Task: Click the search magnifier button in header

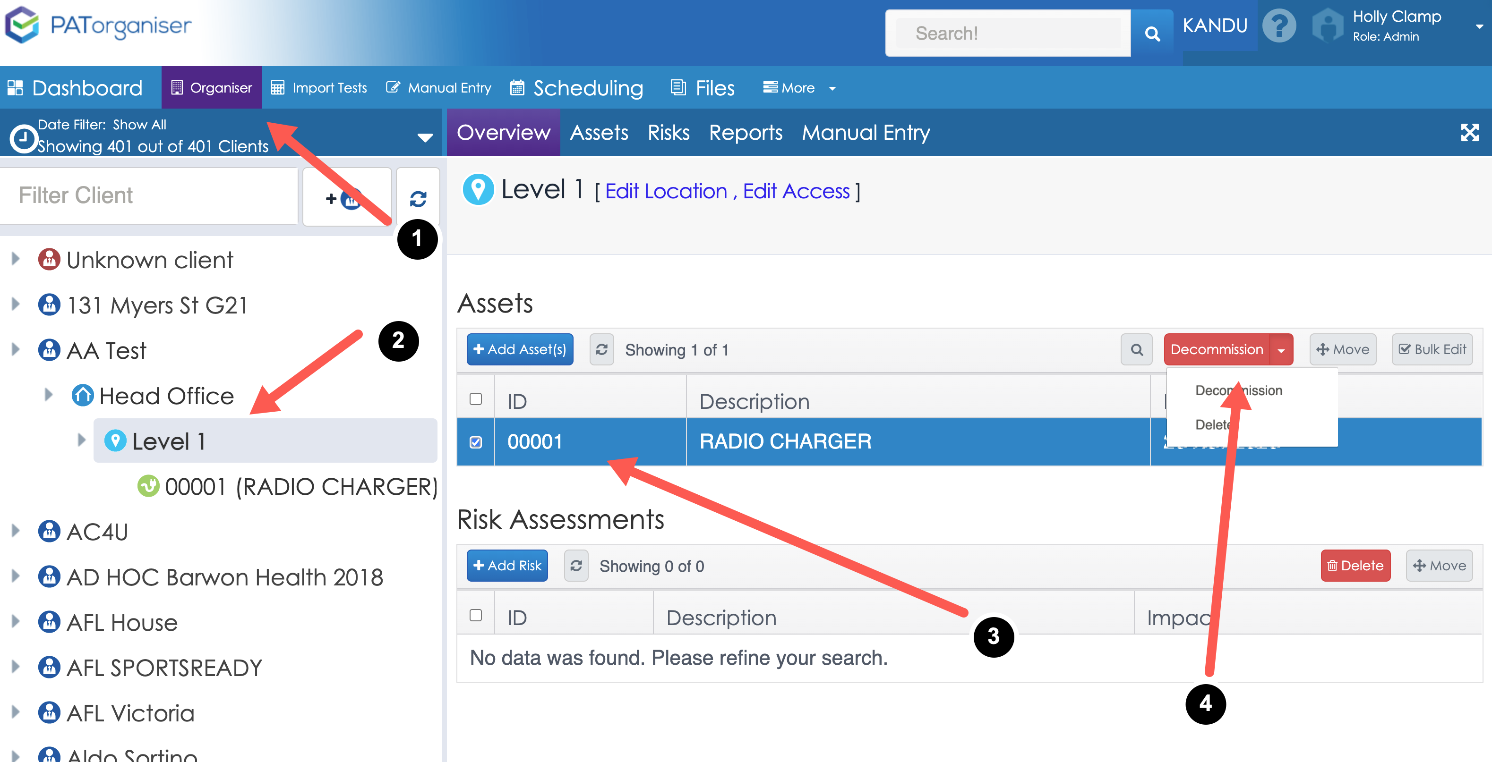Action: 1152,34
